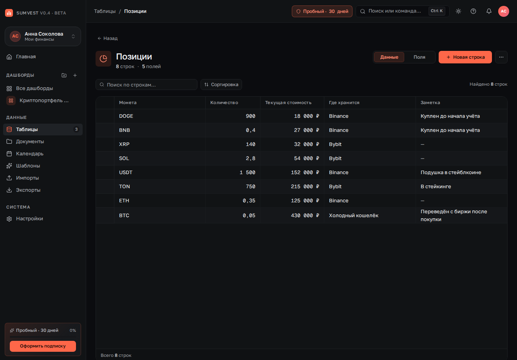Click the new dashboard folder icon

click(64, 75)
